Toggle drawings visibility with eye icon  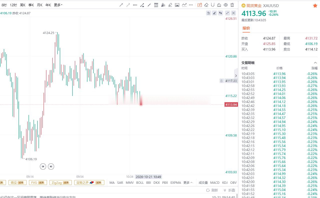click(226, 5)
